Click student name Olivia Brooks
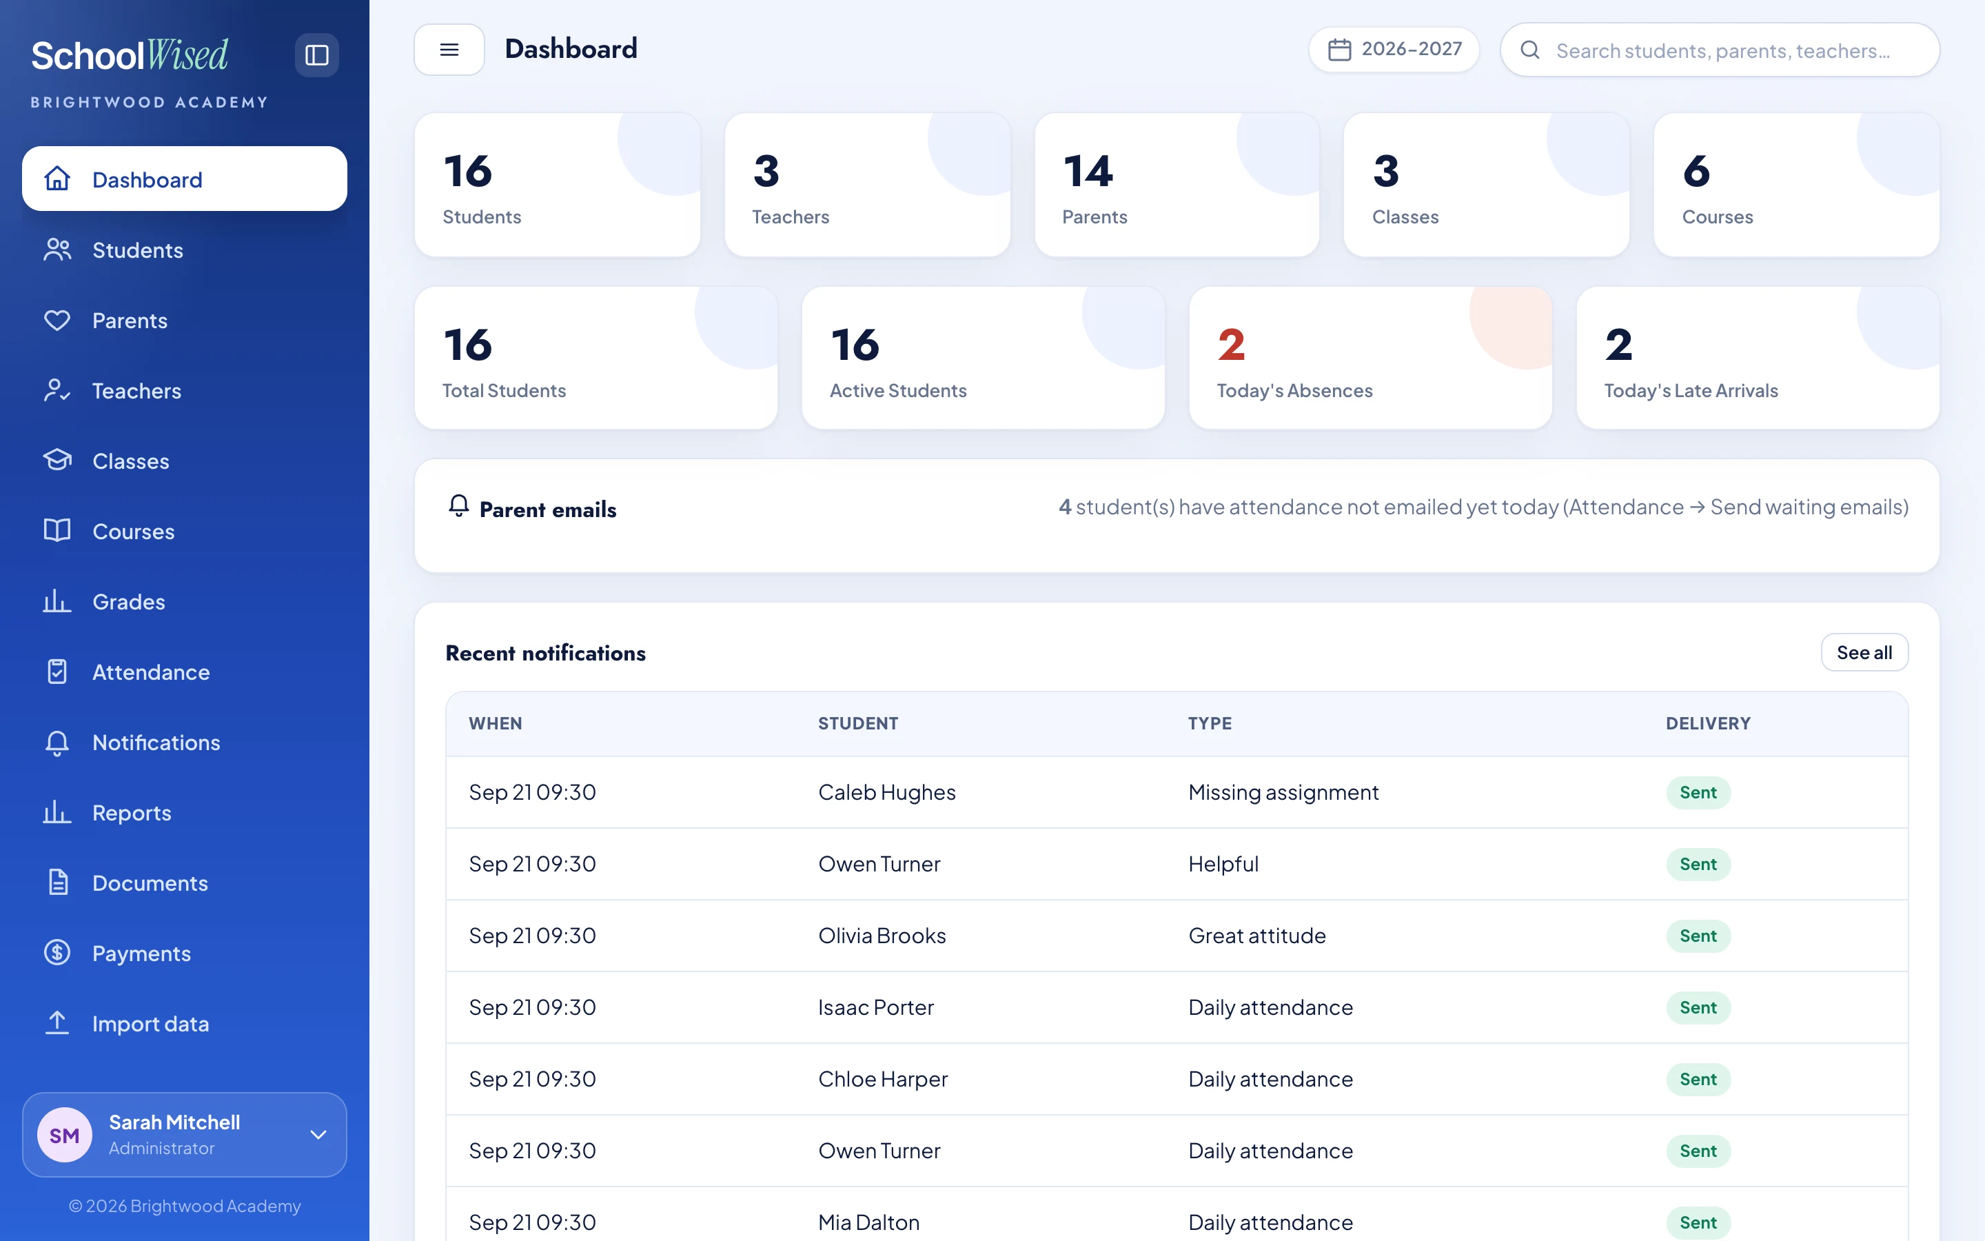Image resolution: width=1985 pixels, height=1241 pixels. [882, 936]
